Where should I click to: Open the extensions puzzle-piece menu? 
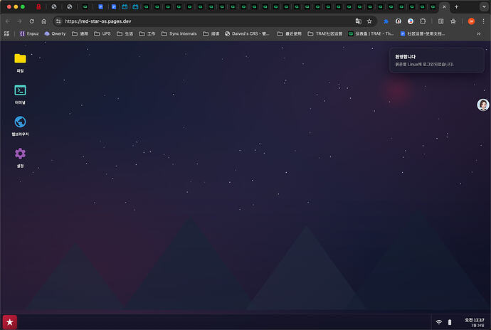[423, 21]
